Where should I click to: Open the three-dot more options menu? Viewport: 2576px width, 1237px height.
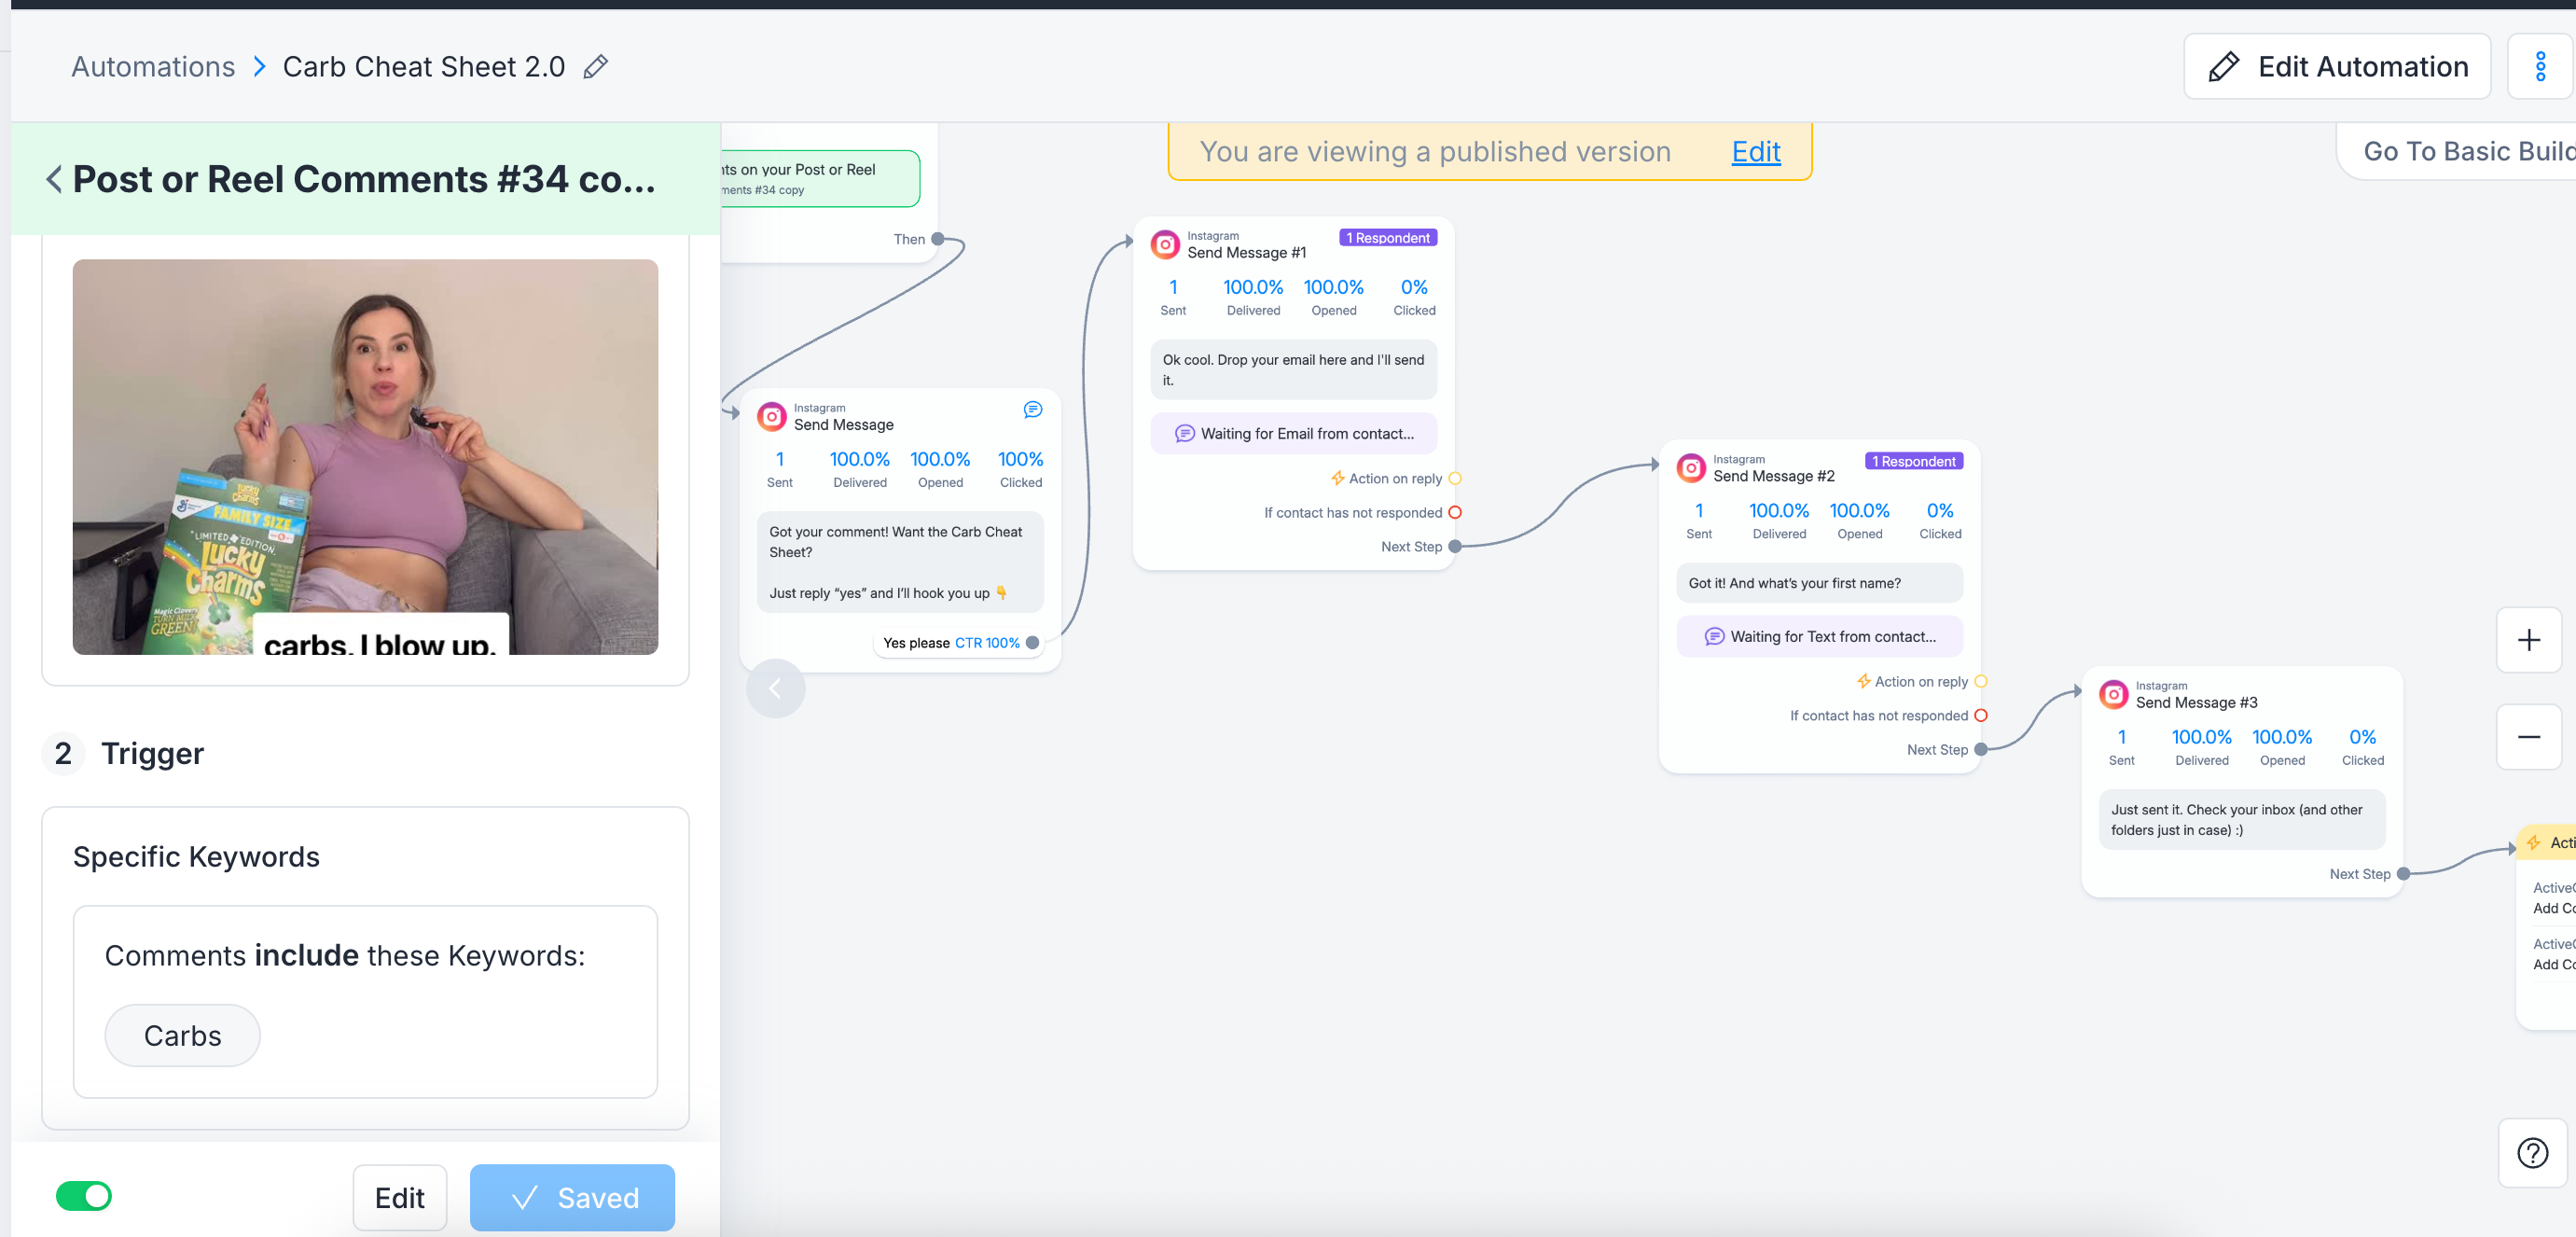[x=2540, y=67]
